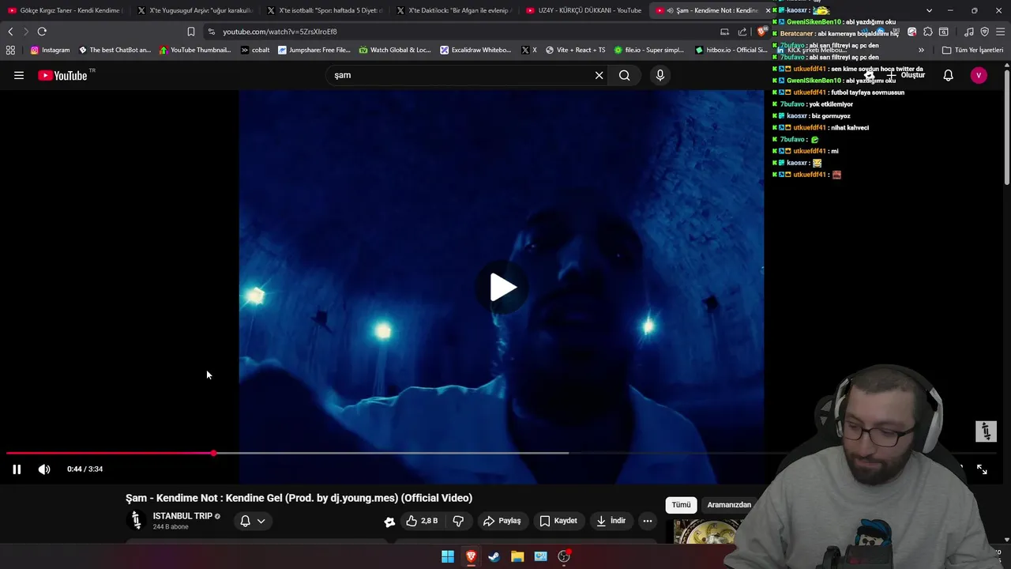Screen dimensions: 1011x569
Task: Download the video with İndir
Action: (611, 521)
